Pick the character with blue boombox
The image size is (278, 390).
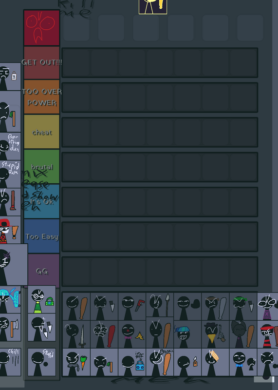(132, 362)
